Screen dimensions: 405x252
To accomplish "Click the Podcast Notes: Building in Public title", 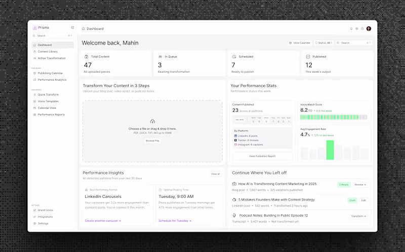I will point(273,216).
